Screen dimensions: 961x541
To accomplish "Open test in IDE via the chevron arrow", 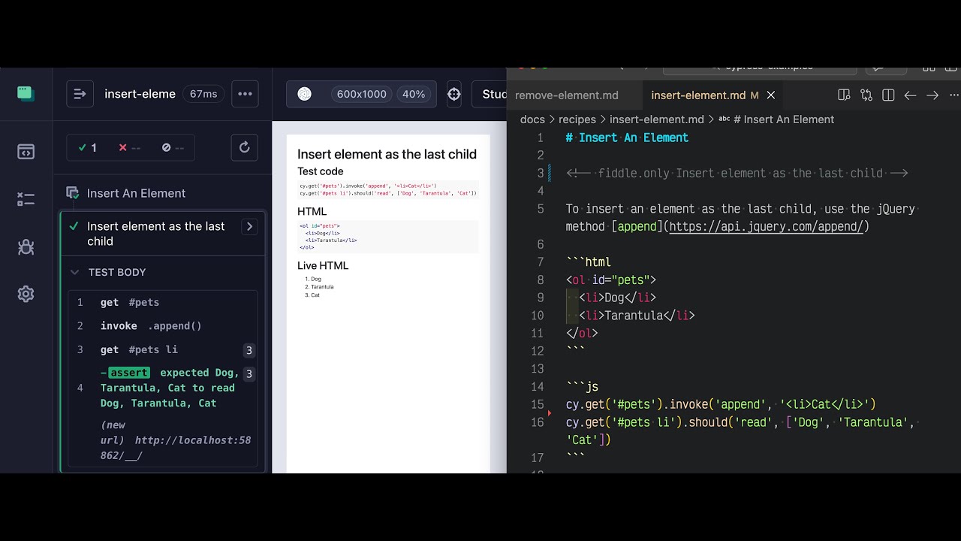I will click(x=249, y=226).
